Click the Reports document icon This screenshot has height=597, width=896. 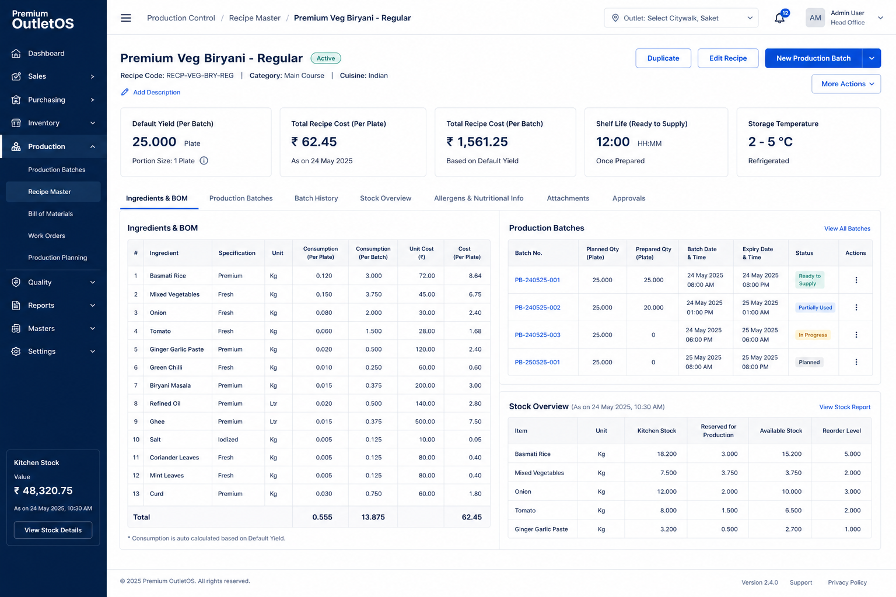(16, 305)
